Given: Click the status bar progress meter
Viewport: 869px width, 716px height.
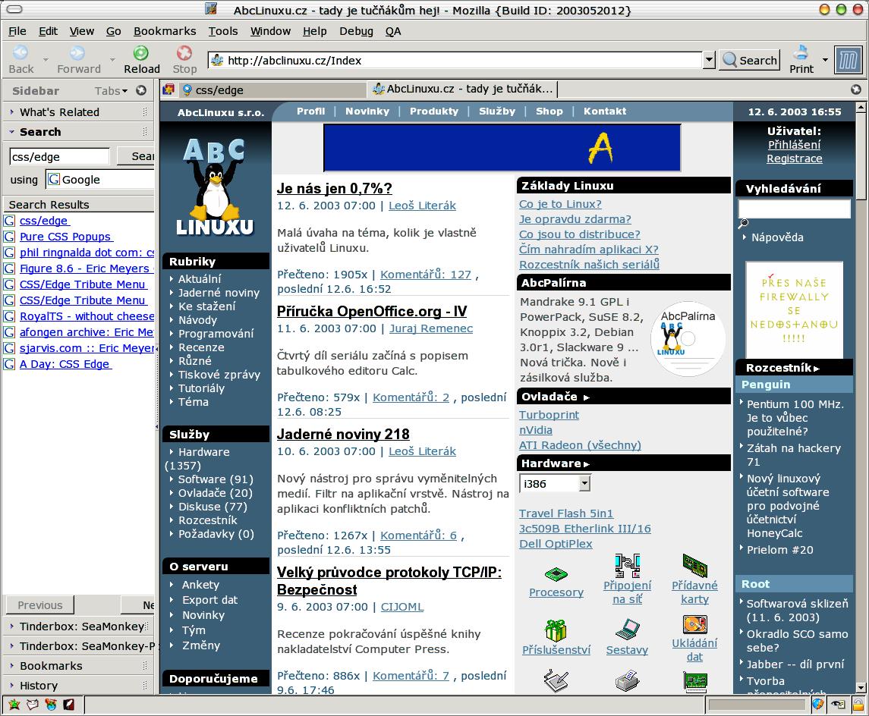Looking at the screenshot, I should [x=757, y=705].
